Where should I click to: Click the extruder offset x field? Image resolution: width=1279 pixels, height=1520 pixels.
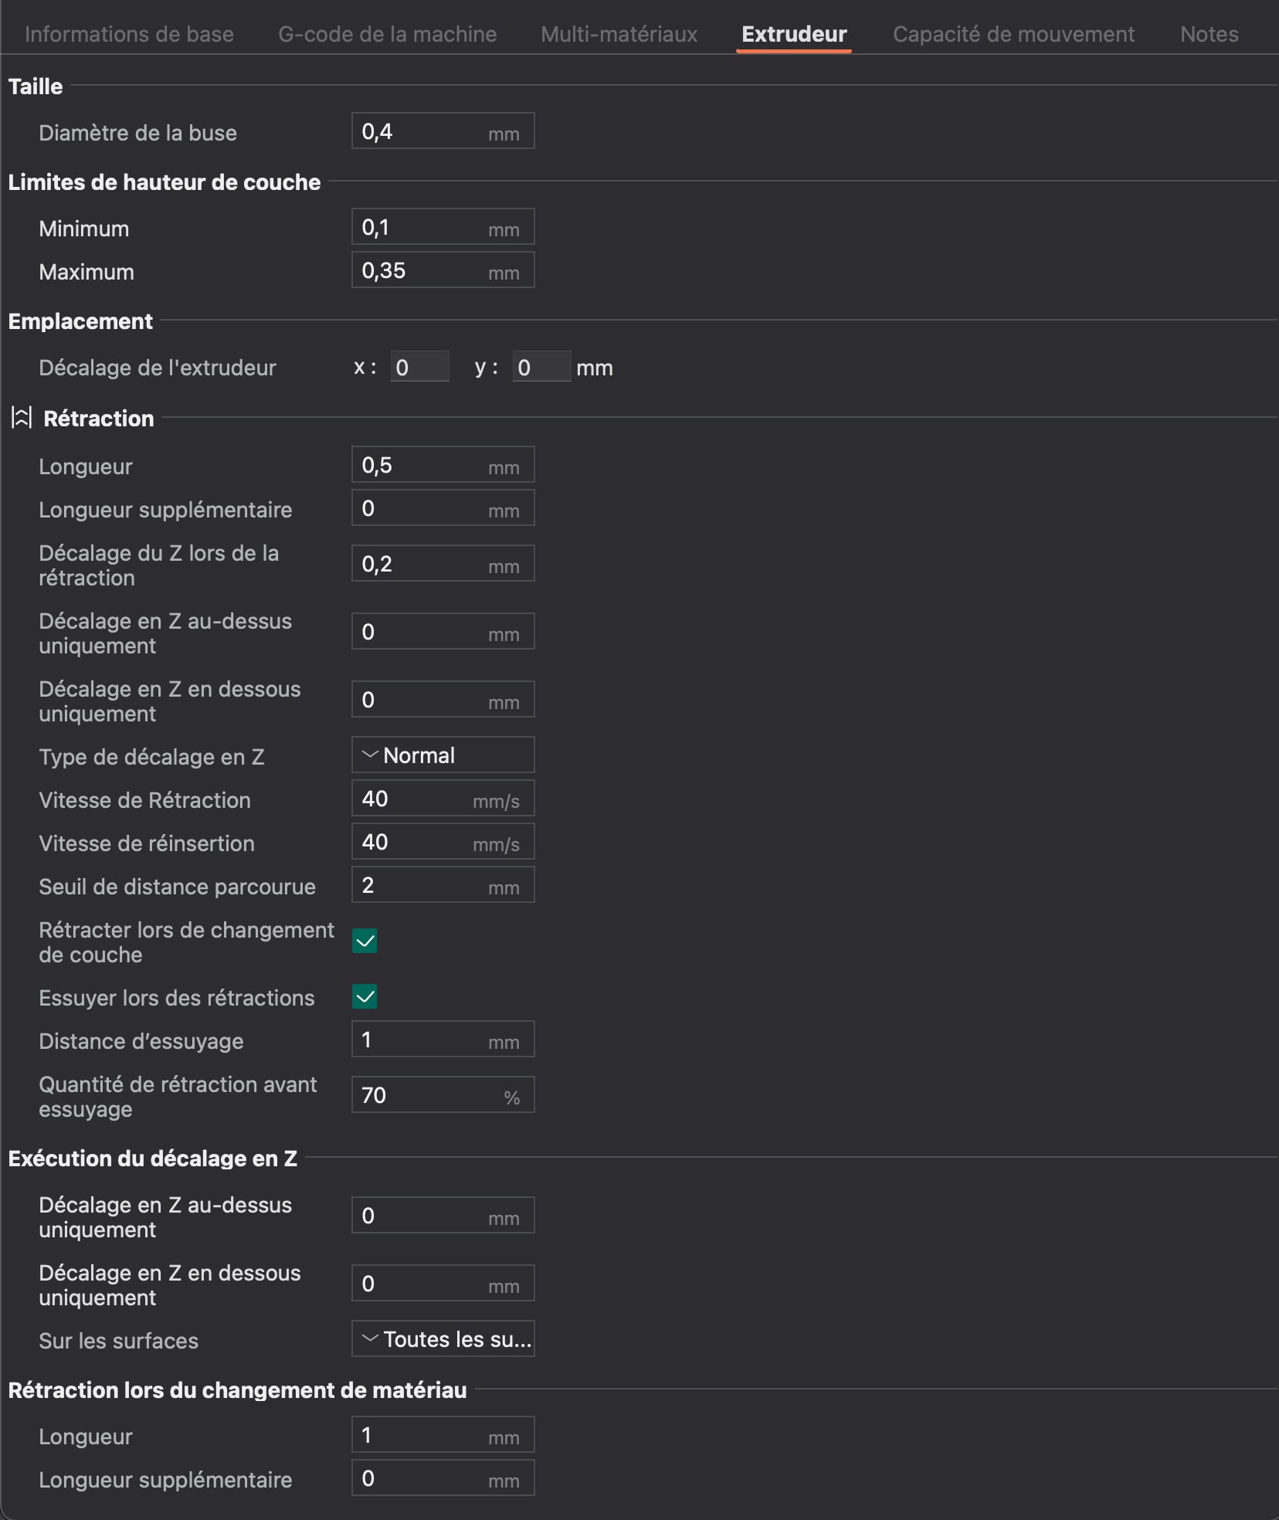pos(419,367)
